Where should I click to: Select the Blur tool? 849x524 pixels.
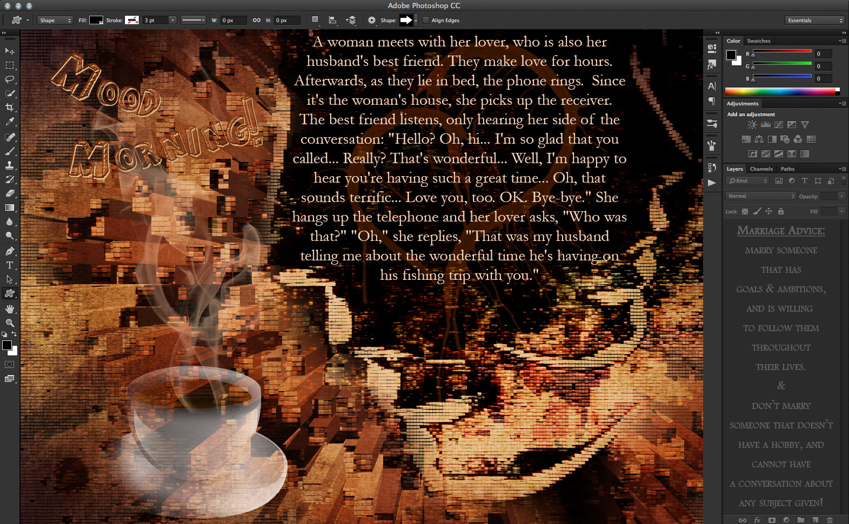click(10, 221)
